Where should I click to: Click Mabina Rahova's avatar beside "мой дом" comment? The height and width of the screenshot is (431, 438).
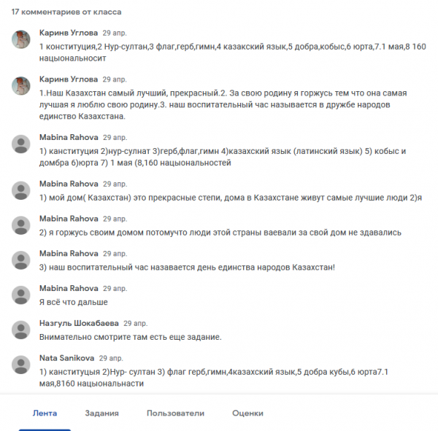[22, 190]
